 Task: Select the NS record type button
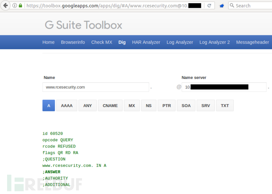[149, 106]
